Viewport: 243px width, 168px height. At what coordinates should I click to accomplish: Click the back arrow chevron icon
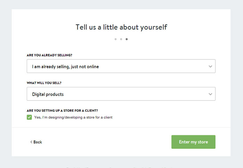31,142
